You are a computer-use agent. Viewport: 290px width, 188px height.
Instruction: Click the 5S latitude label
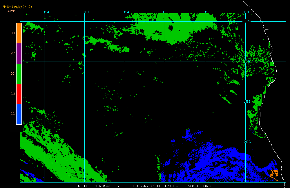[x=248, y=21]
